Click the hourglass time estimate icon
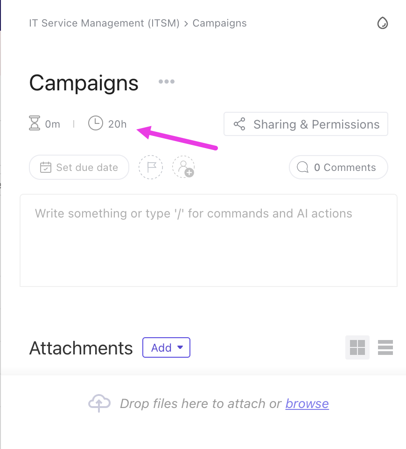This screenshot has height=449, width=406. (x=35, y=124)
